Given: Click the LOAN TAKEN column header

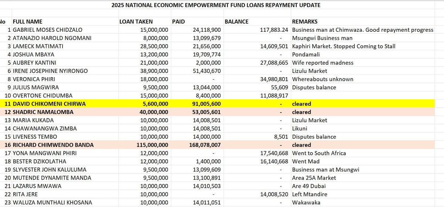Looking at the screenshot, I should pyautogui.click(x=136, y=22).
